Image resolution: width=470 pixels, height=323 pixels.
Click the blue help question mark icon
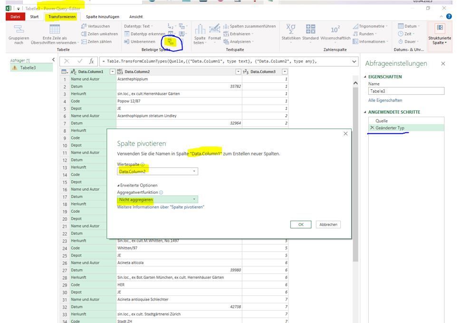point(449,17)
